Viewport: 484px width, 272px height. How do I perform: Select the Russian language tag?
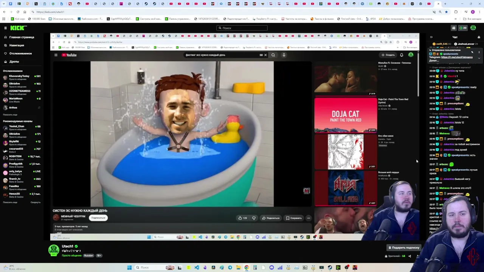88,256
